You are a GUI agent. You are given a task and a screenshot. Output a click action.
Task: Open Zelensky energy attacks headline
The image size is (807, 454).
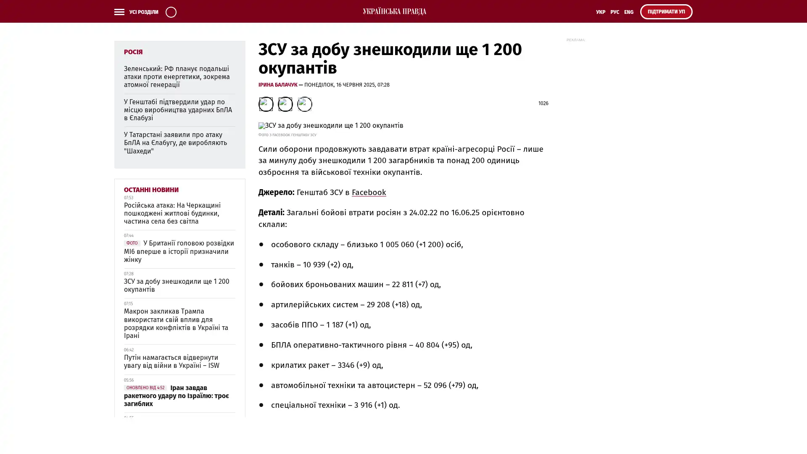point(177,77)
